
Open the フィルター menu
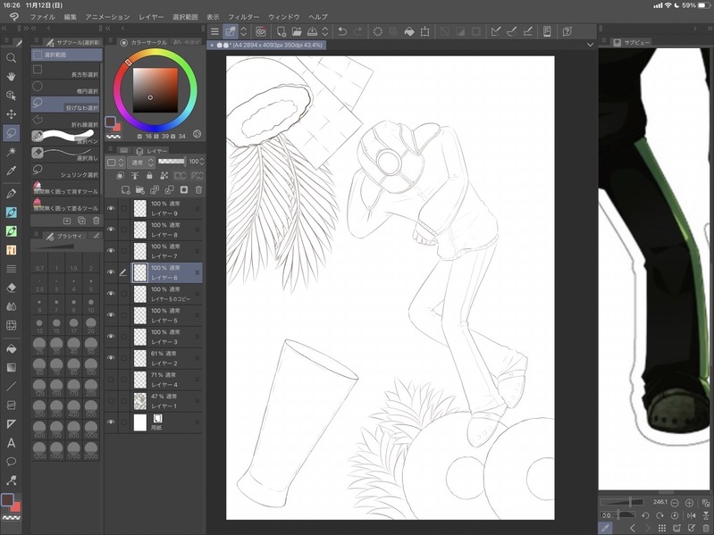coord(244,17)
